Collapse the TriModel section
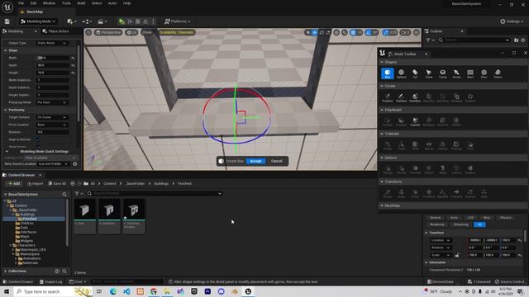 click(382, 134)
